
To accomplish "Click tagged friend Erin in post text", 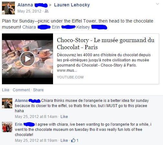I will point(56,27).
